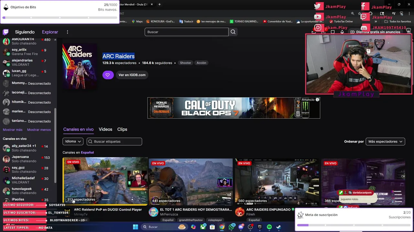Click in the Twitch Buscar search field

(x=186, y=32)
